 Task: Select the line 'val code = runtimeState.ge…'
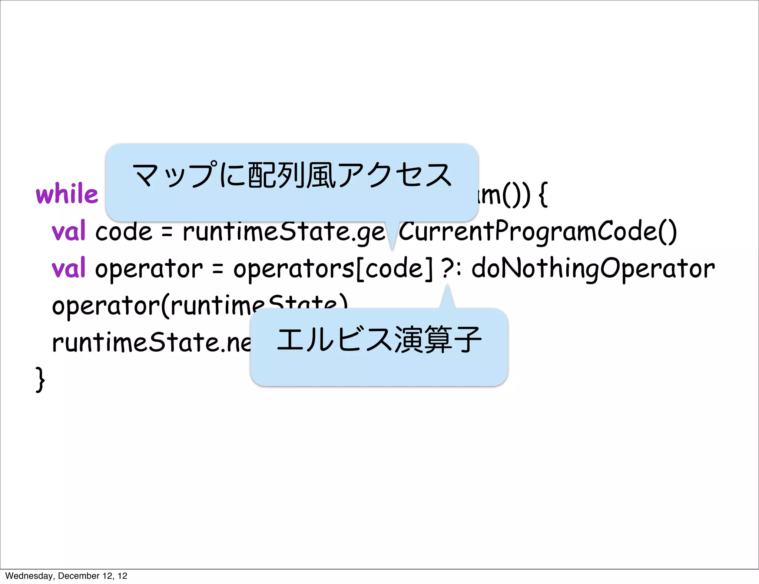tap(364, 232)
